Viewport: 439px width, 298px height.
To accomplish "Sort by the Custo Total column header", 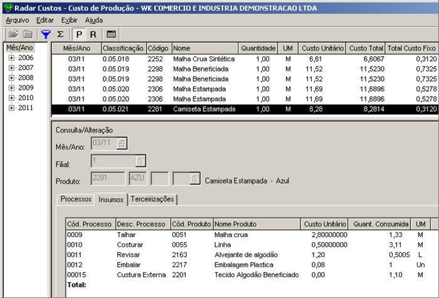I will pos(366,48).
